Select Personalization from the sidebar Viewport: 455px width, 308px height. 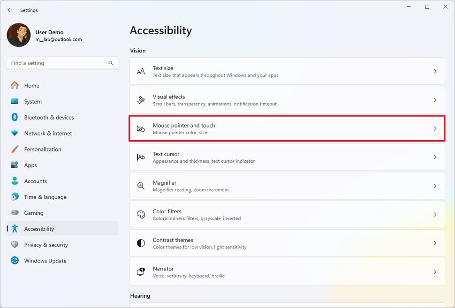pyautogui.click(x=42, y=149)
